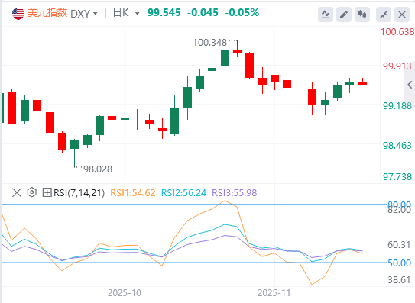This screenshot has width=415, height=303.
Task: Select the 美元指数 title label
Action: coord(47,13)
